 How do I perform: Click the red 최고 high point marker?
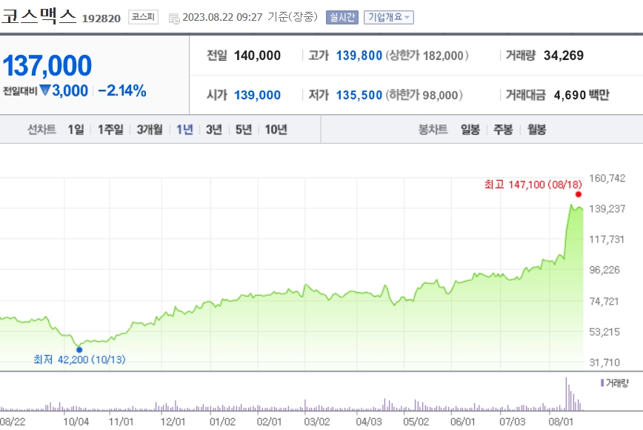pyautogui.click(x=579, y=194)
